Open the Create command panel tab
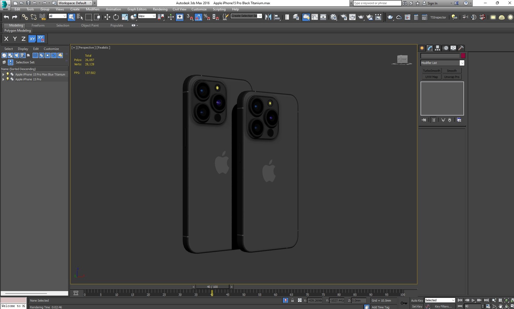The width and height of the screenshot is (514, 309). 422,48
